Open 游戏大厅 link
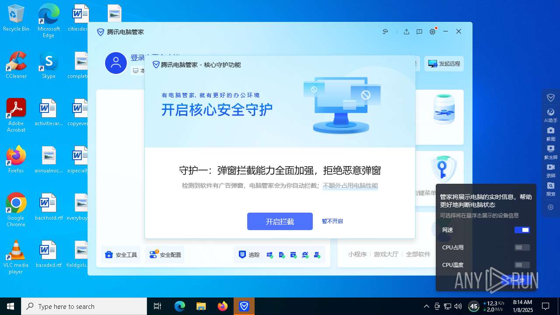 tap(386, 254)
